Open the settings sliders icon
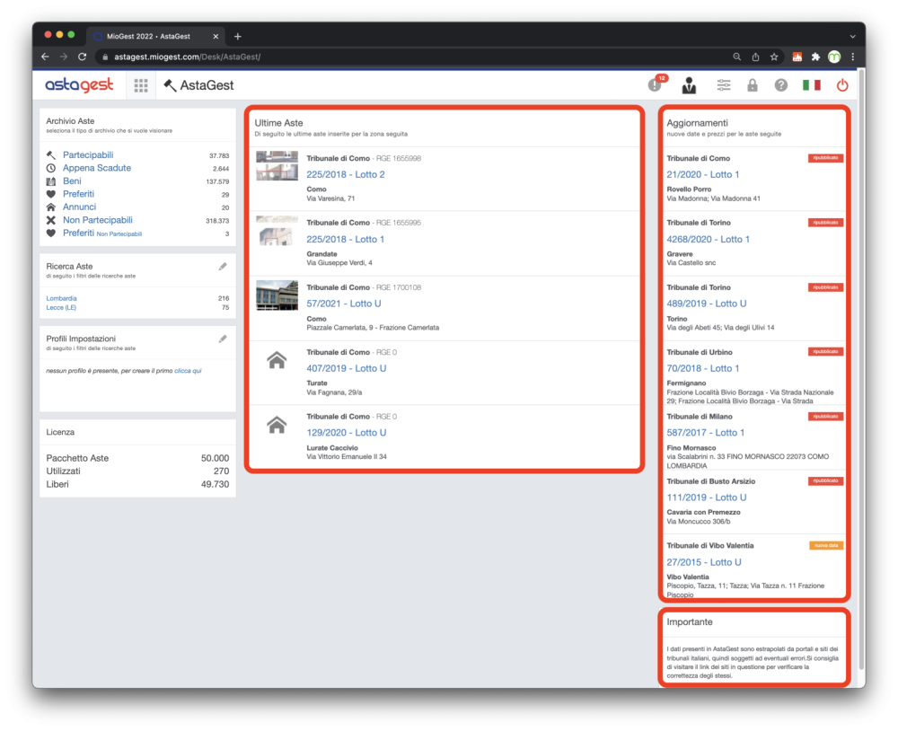 point(724,85)
